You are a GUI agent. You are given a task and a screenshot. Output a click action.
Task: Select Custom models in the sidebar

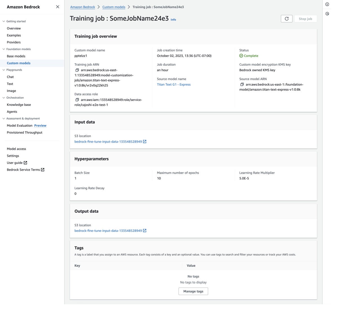(x=19, y=63)
